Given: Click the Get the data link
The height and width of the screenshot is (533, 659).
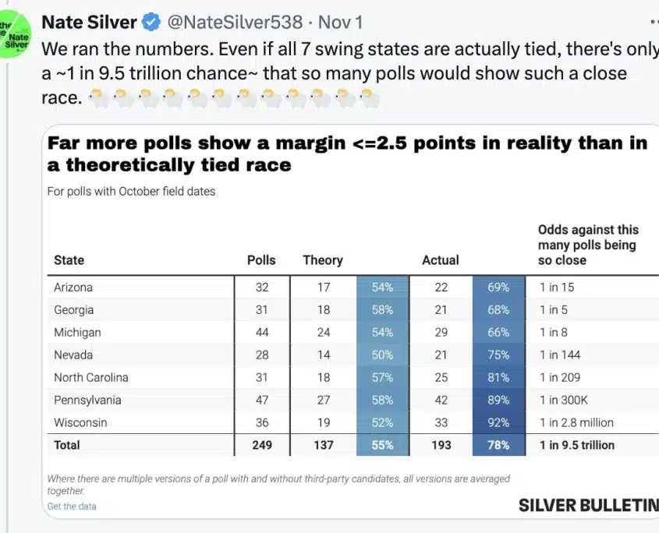Looking at the screenshot, I should click(x=72, y=507).
